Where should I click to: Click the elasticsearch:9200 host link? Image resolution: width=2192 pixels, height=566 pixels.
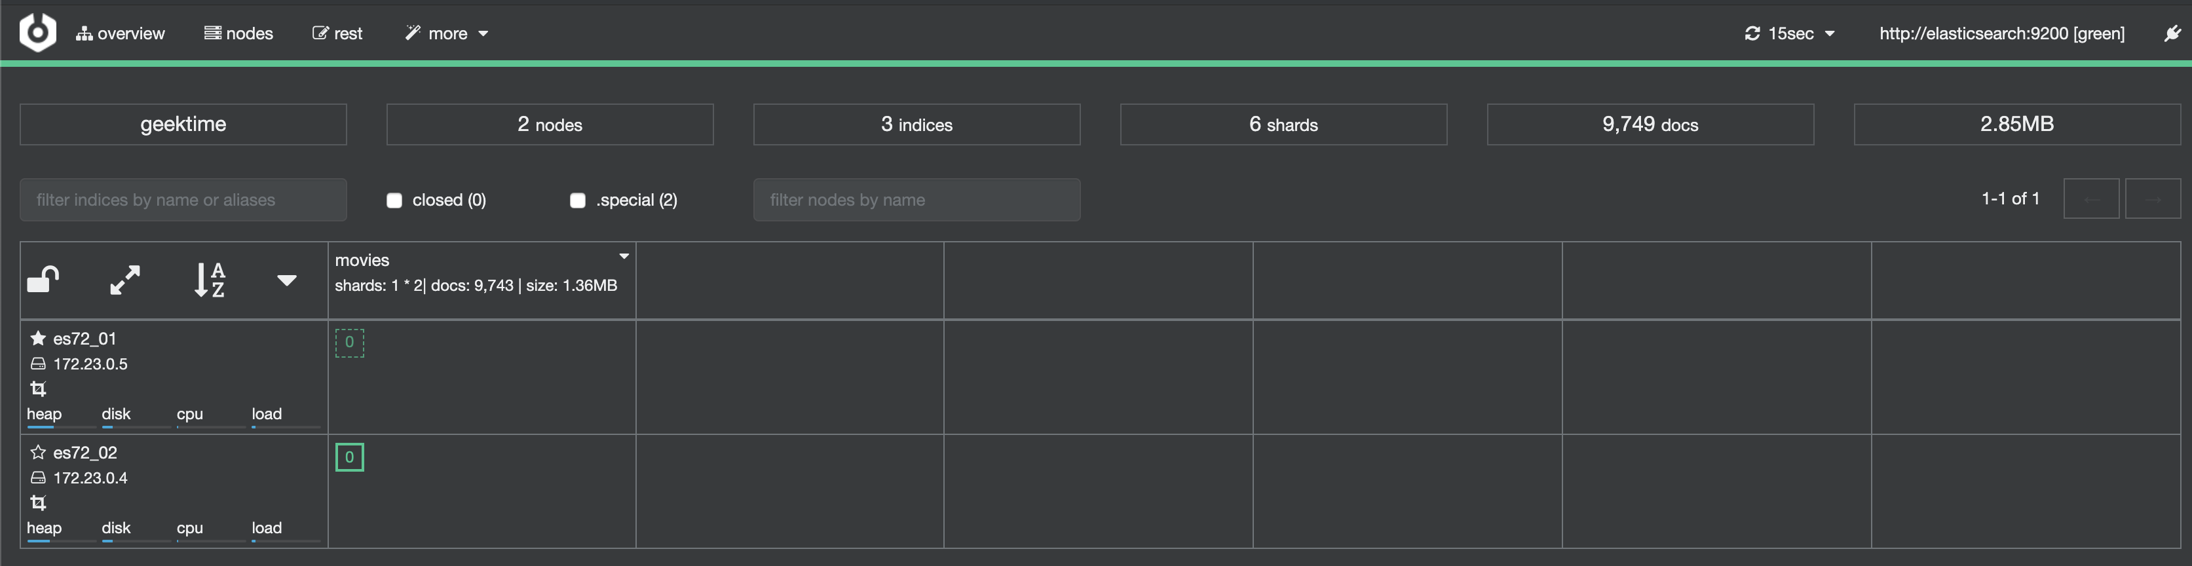point(2001,33)
